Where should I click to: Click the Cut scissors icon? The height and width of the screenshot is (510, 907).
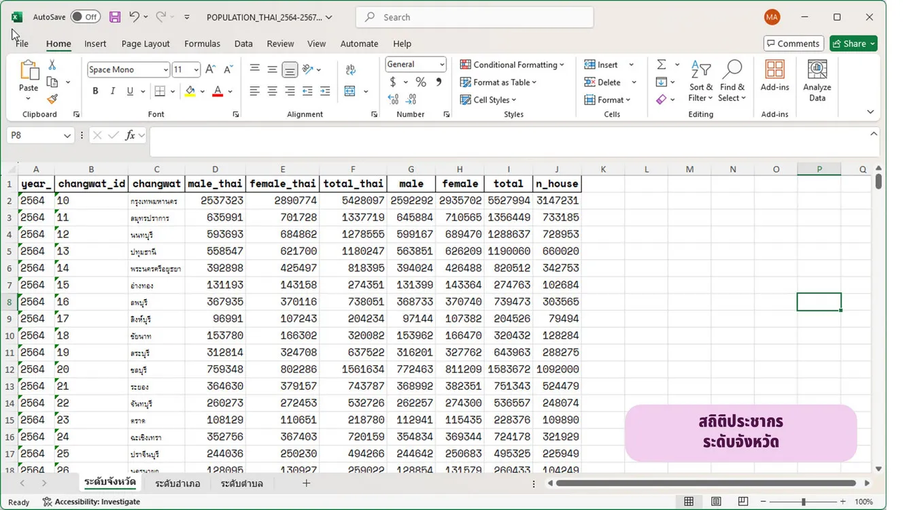tap(52, 65)
